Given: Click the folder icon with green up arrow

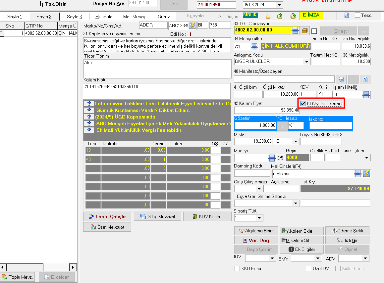Looking at the screenshot, I should coord(280,17).
